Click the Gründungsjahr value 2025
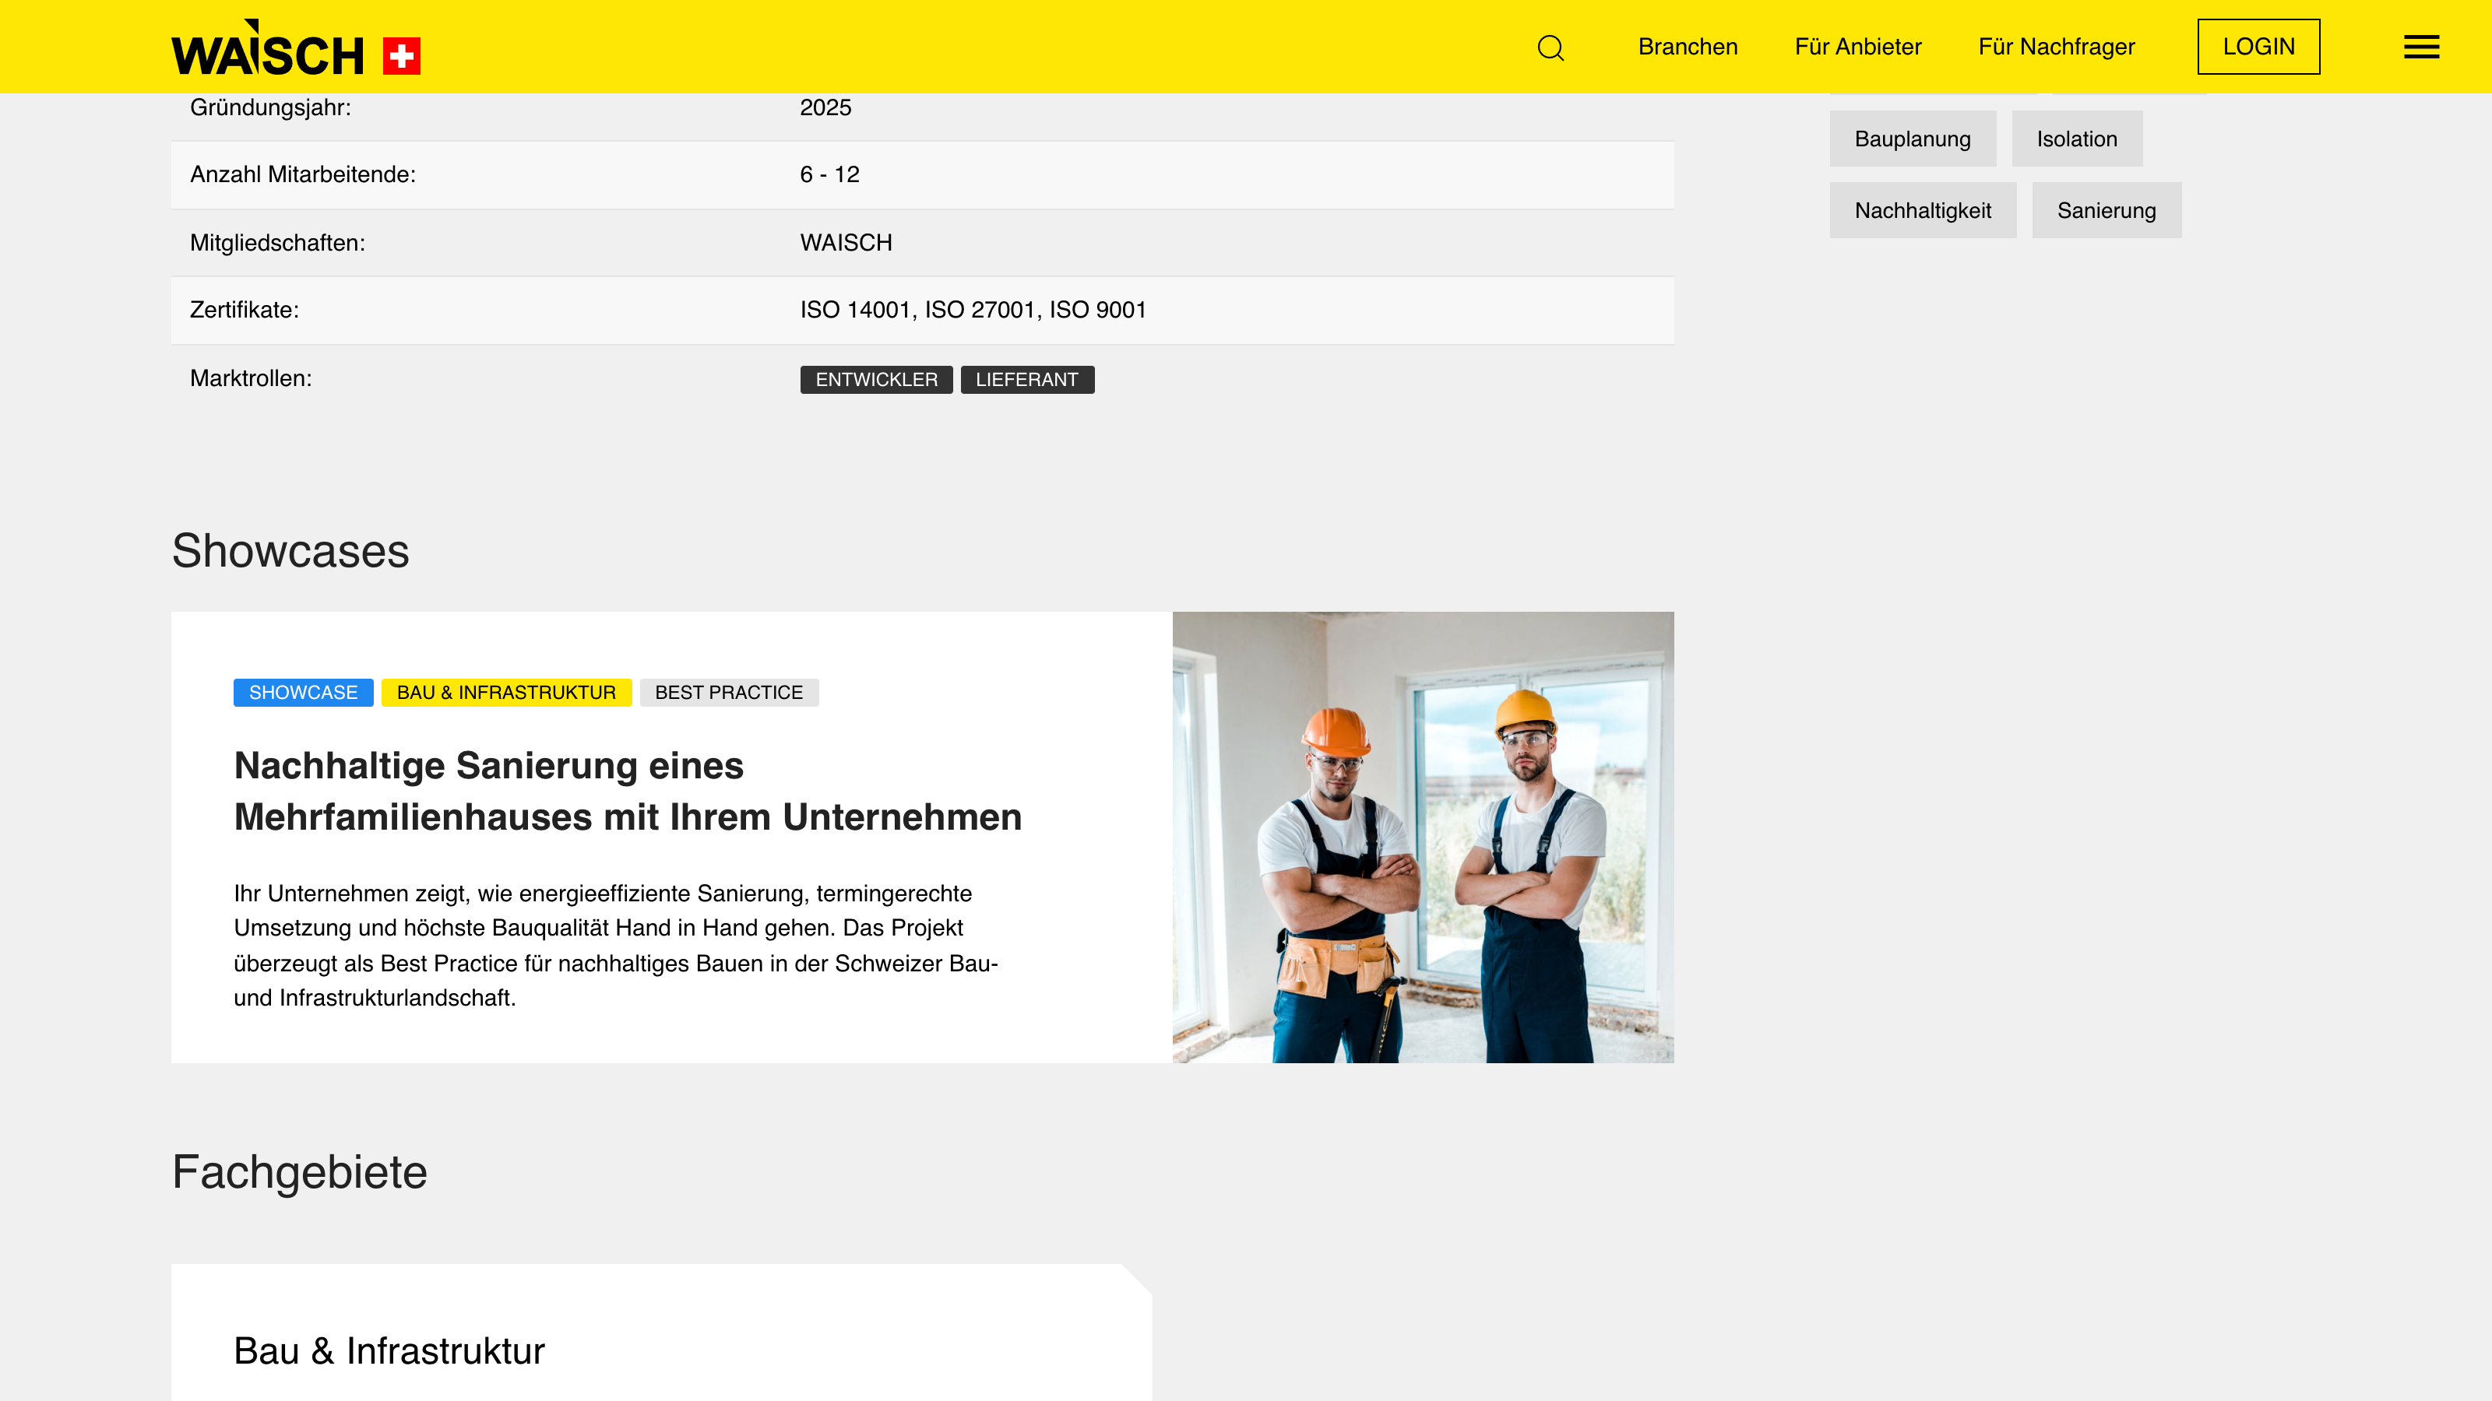 [825, 107]
